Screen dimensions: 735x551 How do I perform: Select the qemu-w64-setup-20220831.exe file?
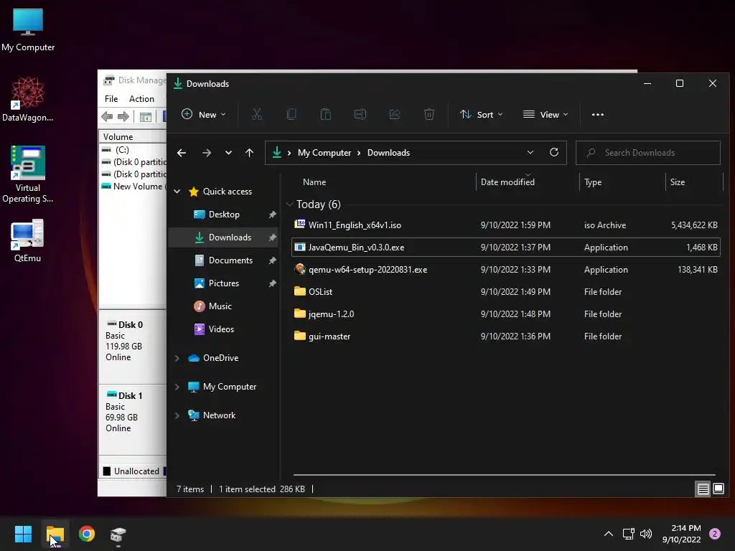[x=506, y=270]
